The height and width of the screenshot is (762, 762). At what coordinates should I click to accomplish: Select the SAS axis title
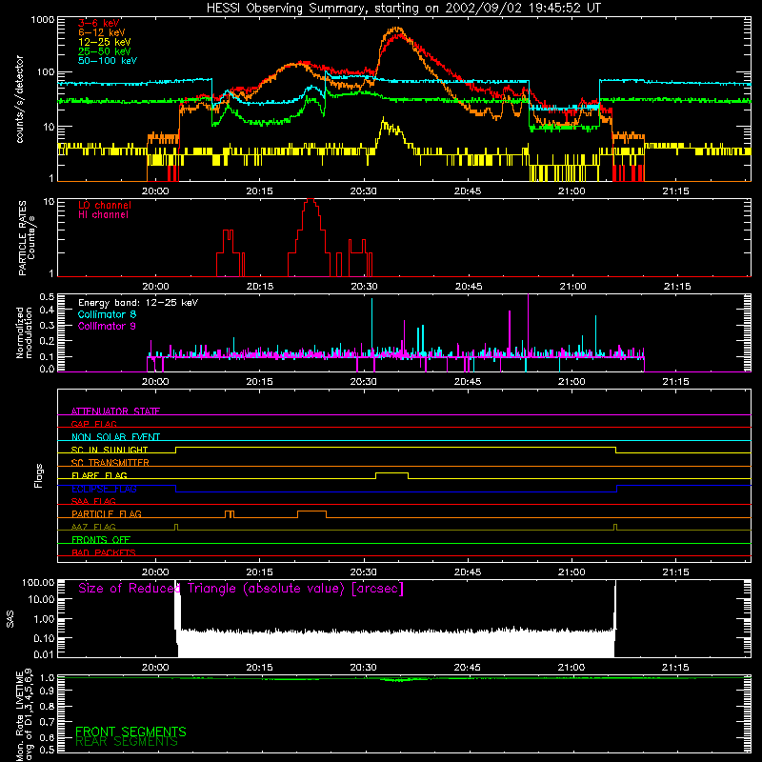(x=10, y=619)
